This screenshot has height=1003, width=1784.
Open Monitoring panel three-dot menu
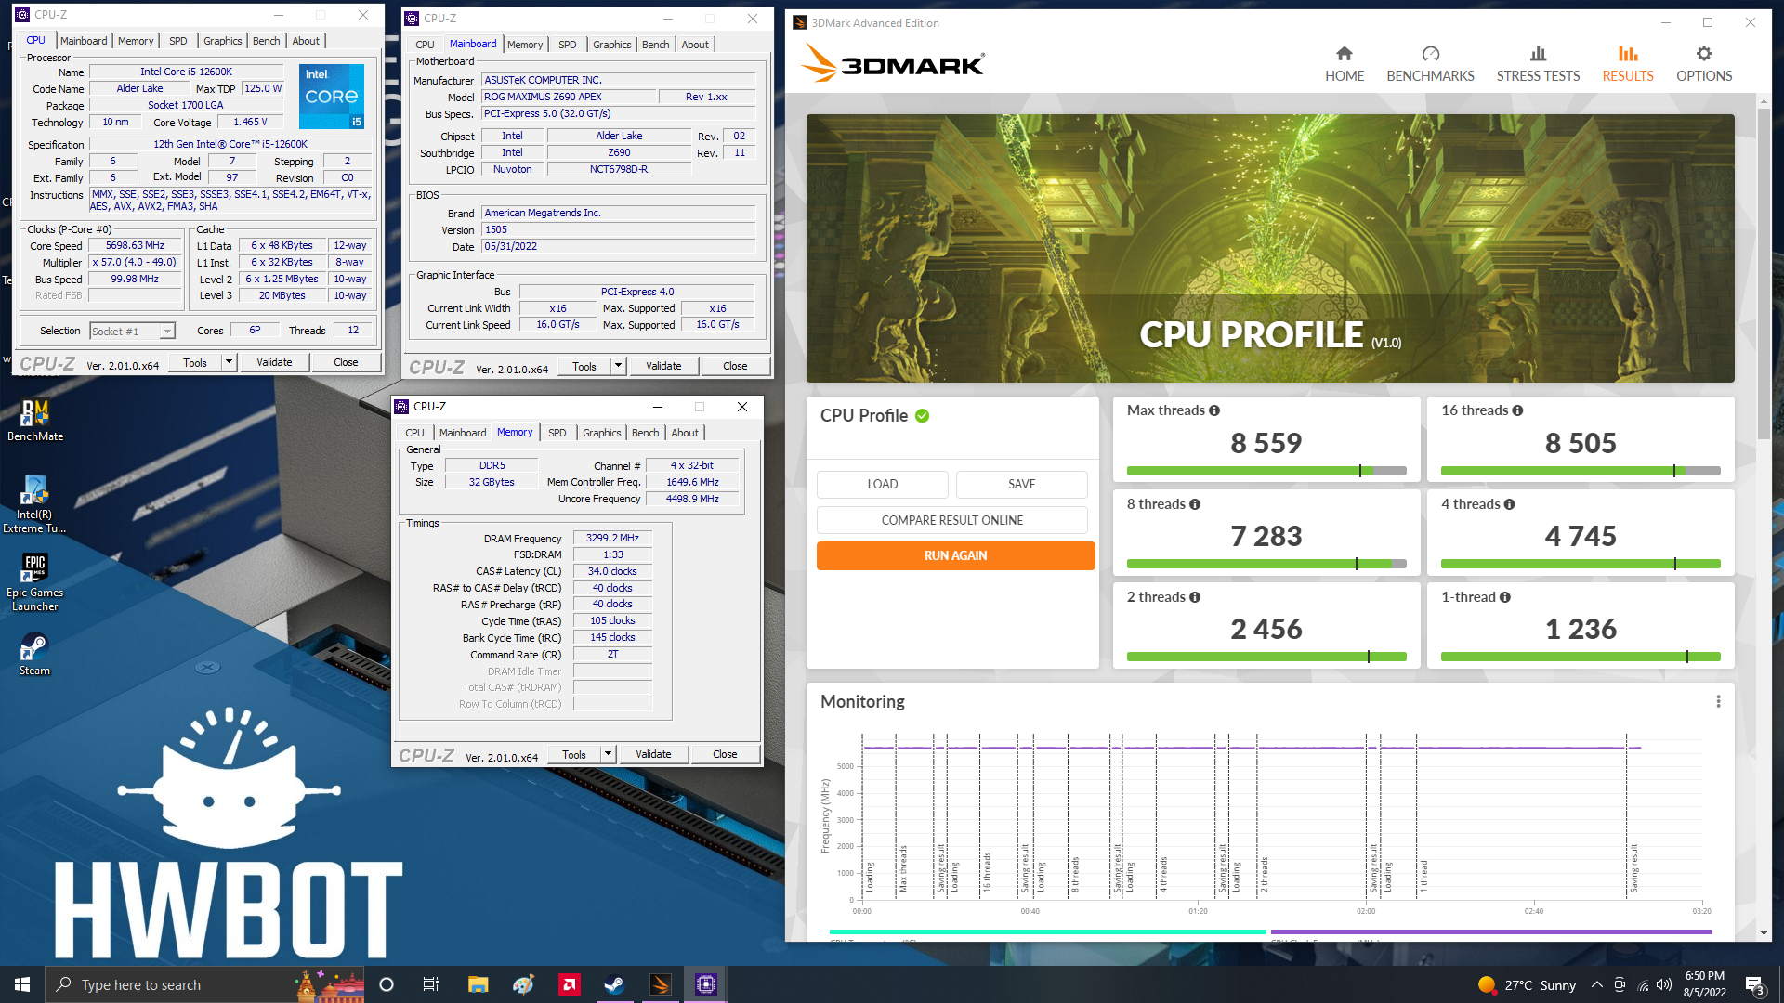(1718, 701)
